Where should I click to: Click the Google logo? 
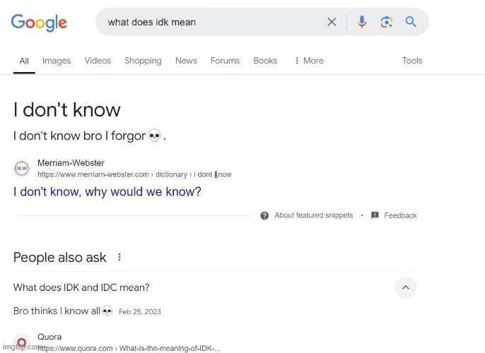[39, 22]
